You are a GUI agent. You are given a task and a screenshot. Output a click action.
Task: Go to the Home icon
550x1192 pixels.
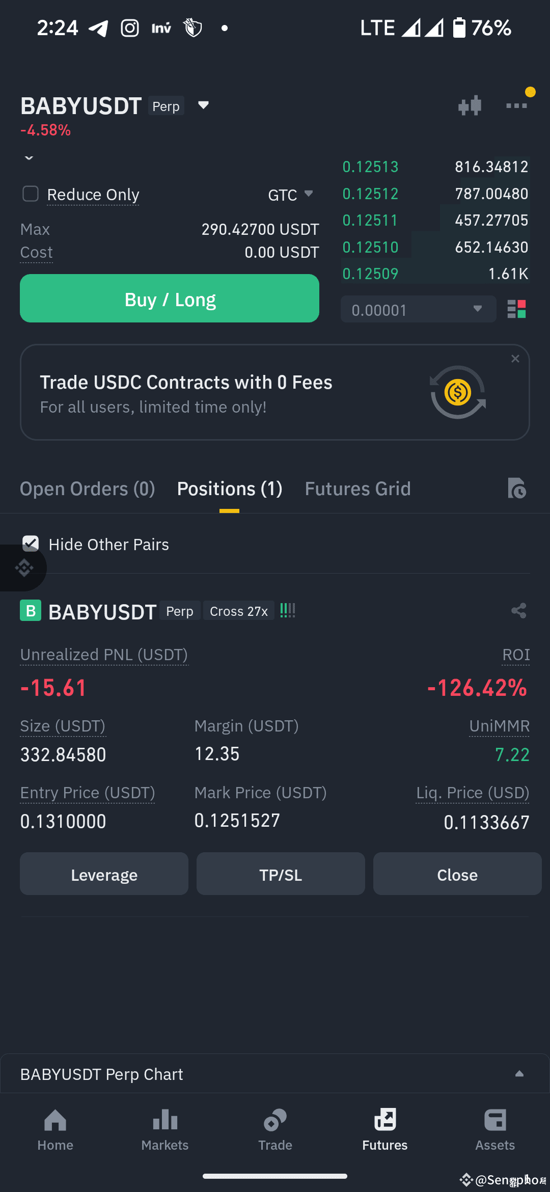[x=55, y=1120]
